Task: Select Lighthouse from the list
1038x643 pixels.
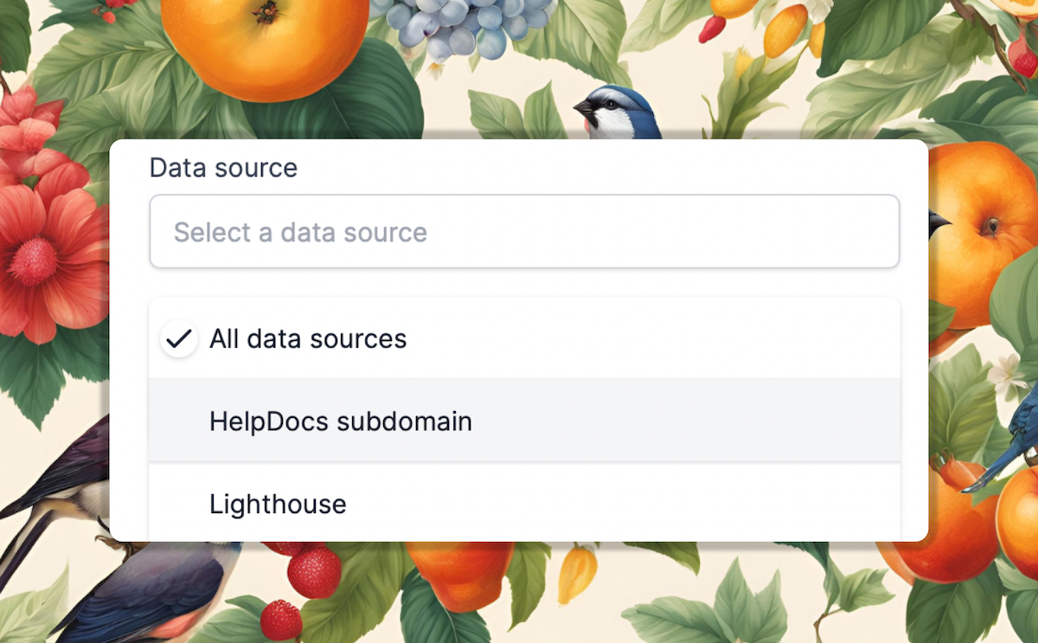Action: pos(523,504)
